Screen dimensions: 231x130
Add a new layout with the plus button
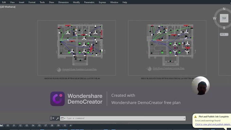71,126
